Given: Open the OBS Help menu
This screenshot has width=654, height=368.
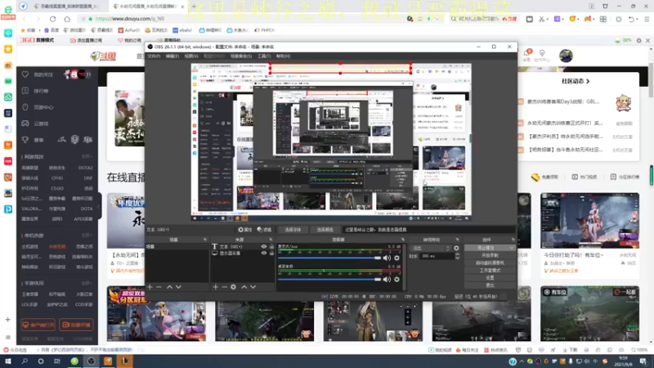Looking at the screenshot, I should (x=283, y=56).
